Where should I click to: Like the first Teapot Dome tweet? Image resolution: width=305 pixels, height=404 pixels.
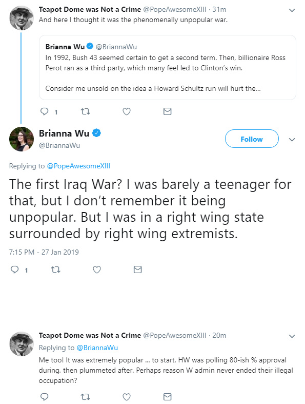127,111
